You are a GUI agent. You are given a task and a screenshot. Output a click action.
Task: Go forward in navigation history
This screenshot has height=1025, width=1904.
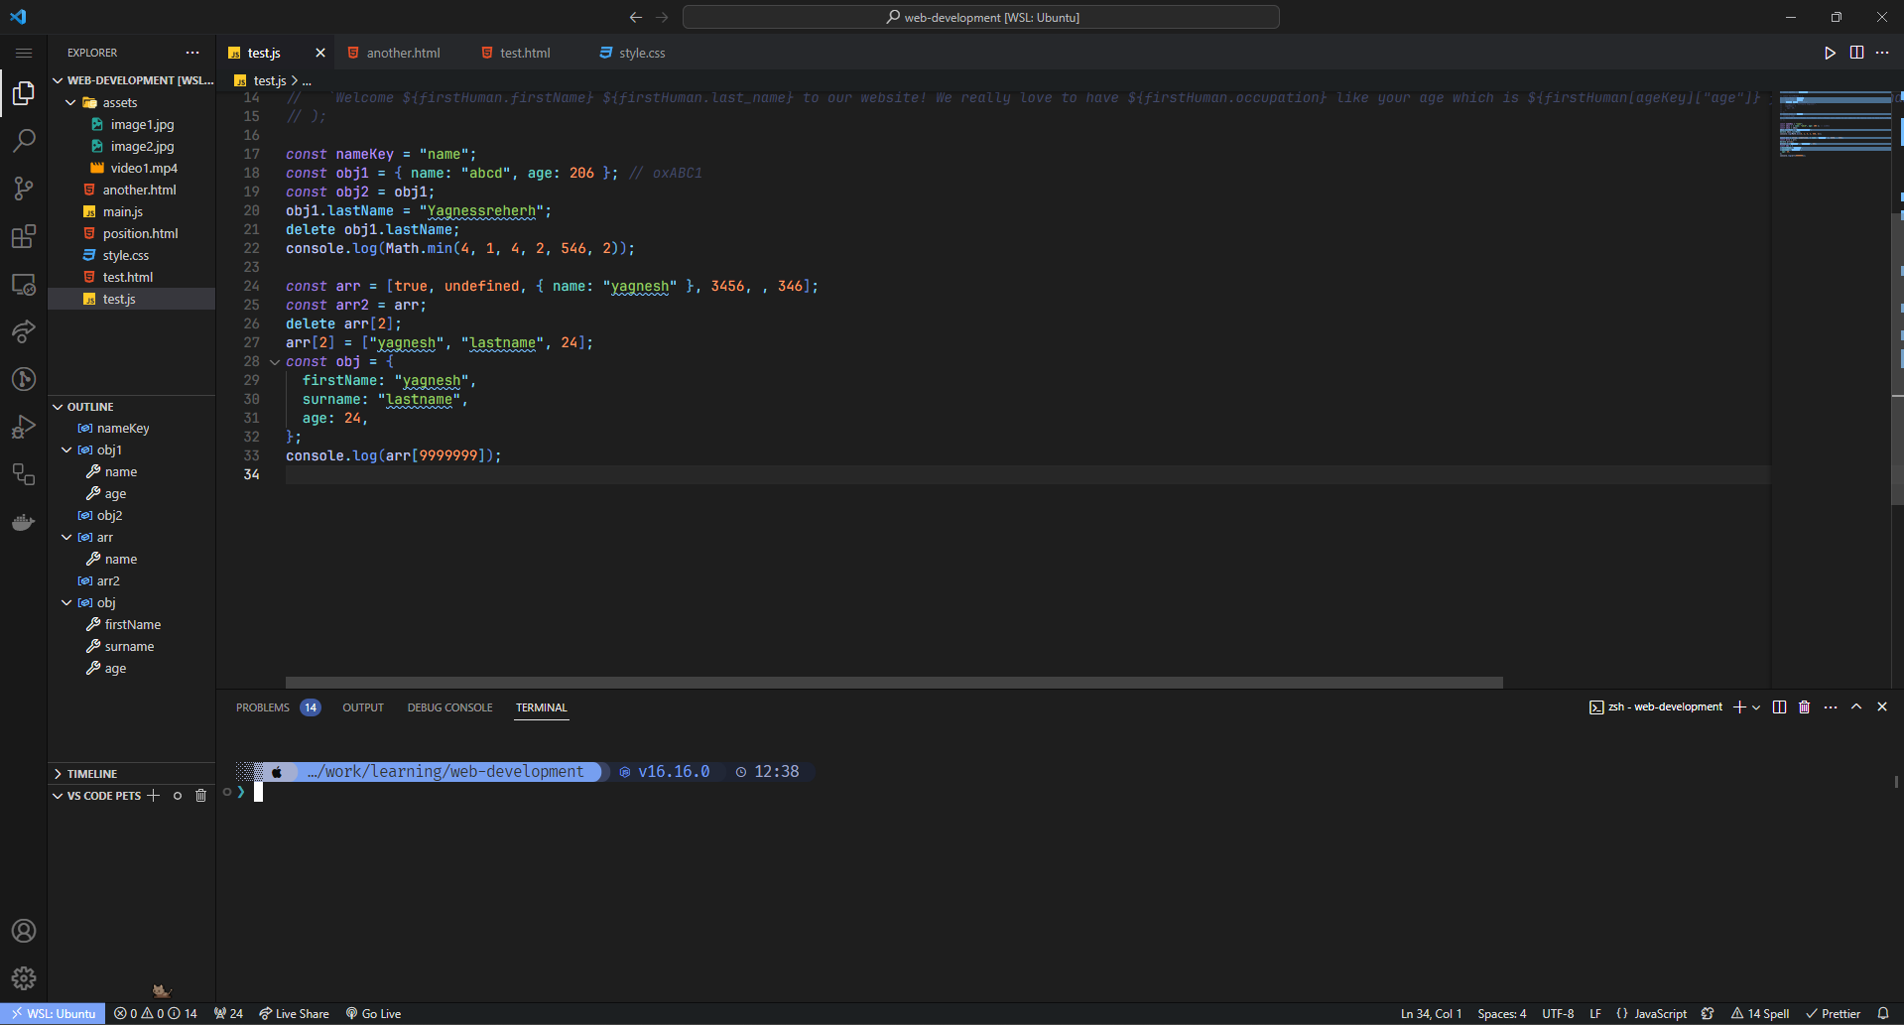click(x=662, y=17)
